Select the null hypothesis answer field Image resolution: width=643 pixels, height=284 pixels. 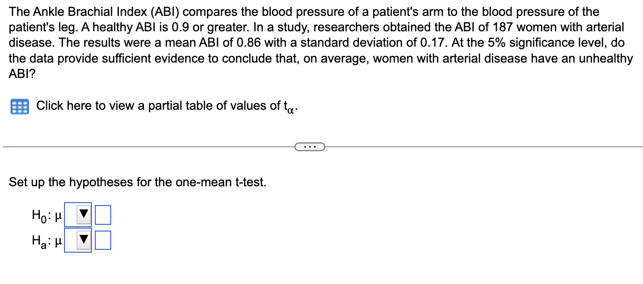103,215
